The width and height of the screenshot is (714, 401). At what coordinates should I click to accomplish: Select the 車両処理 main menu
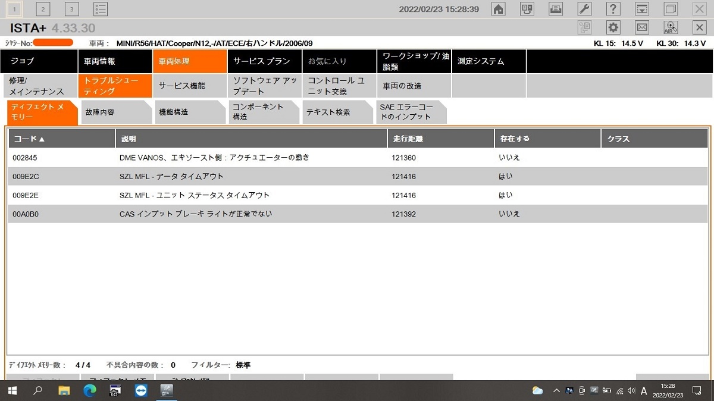coord(190,61)
